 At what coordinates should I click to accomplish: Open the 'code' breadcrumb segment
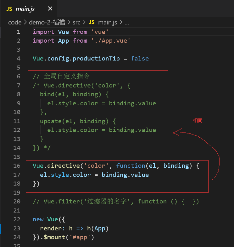point(15,22)
